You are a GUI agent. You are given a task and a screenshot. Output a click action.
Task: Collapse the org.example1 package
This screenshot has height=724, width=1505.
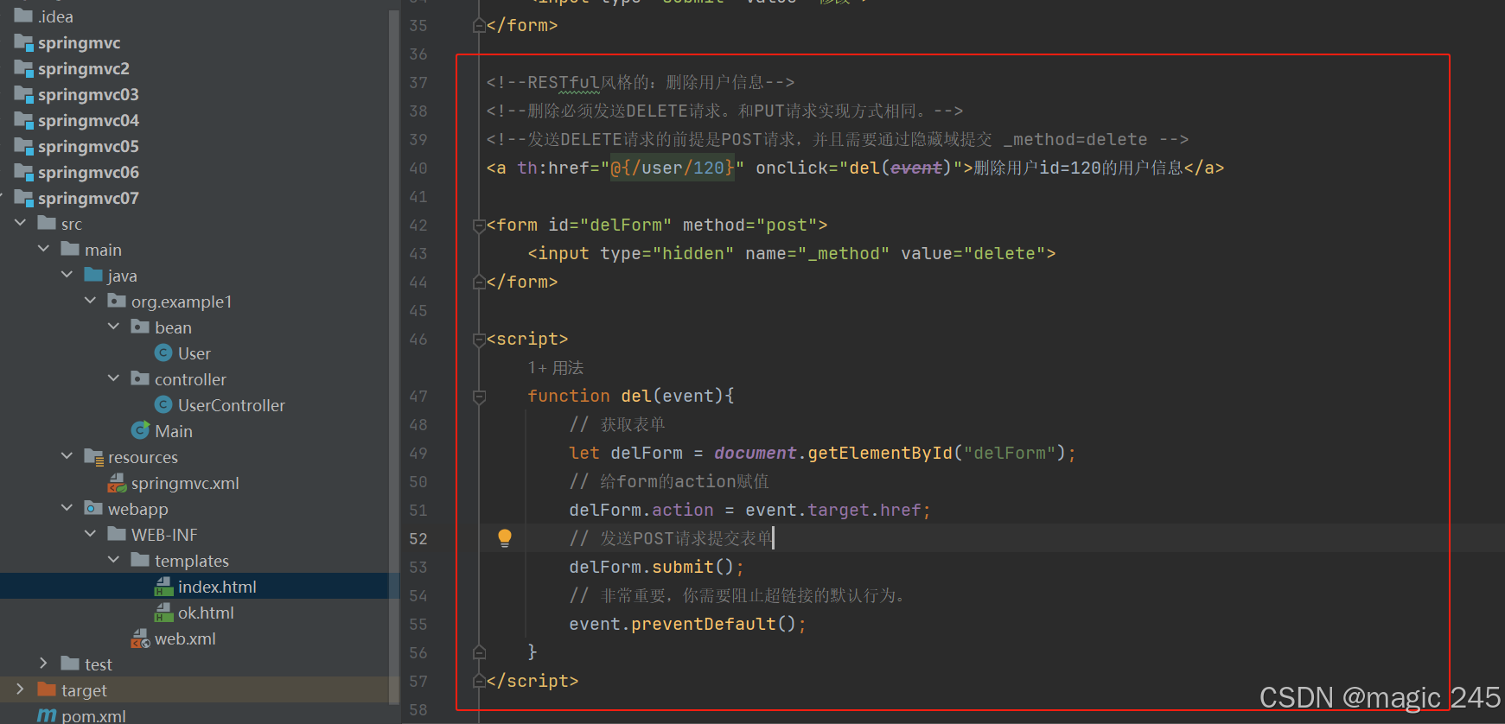click(x=90, y=301)
